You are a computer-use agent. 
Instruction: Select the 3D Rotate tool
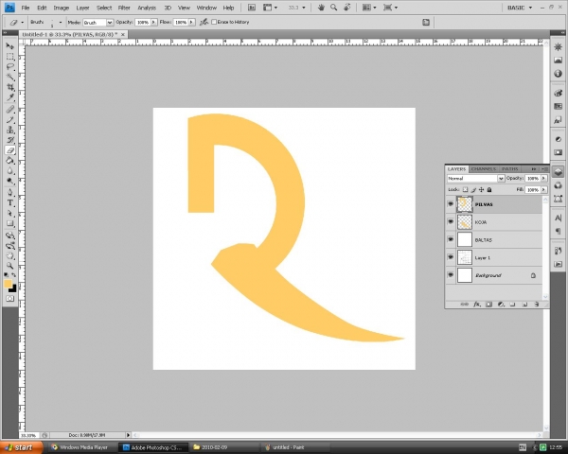click(10, 236)
